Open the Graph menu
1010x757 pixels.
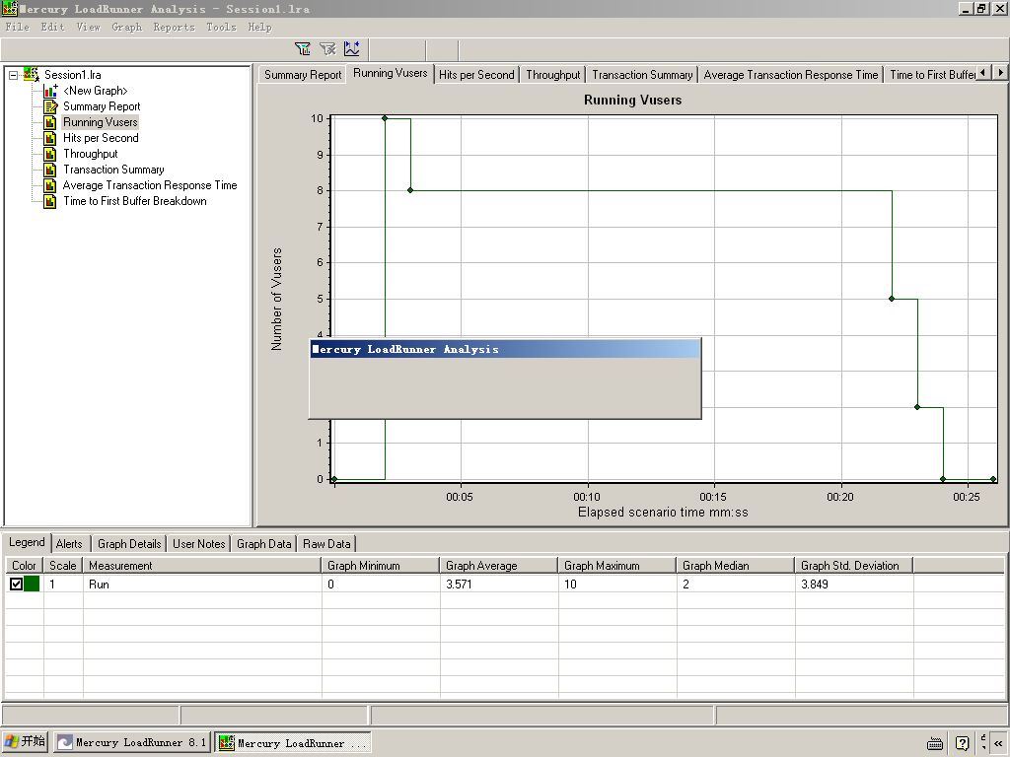pyautogui.click(x=127, y=27)
